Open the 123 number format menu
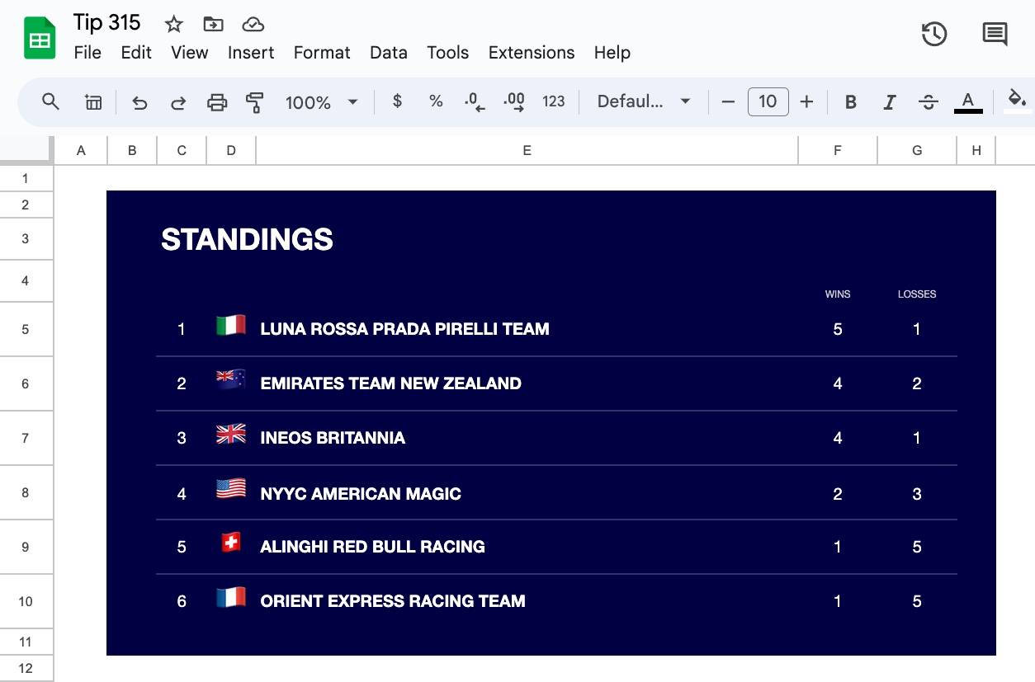This screenshot has width=1035, height=682. coord(553,101)
